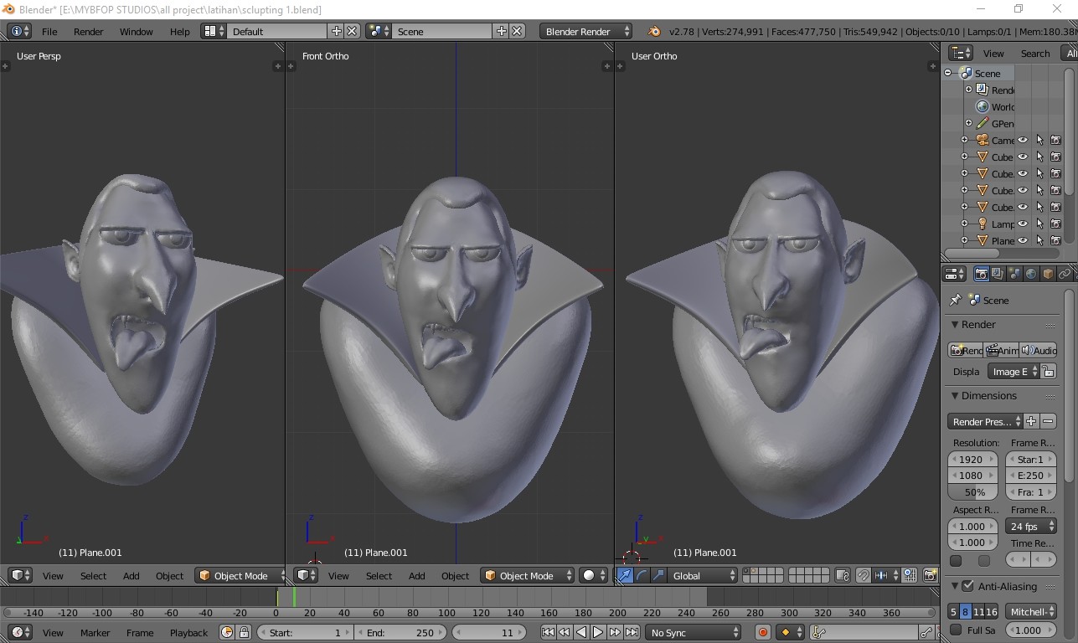The height and width of the screenshot is (643, 1078).
Task: Click the pin icon beside Scene
Action: [955, 300]
